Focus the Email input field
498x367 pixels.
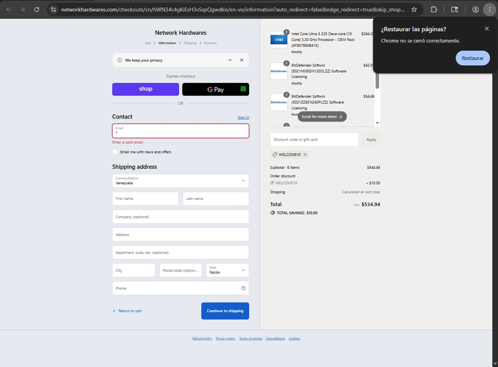181,131
